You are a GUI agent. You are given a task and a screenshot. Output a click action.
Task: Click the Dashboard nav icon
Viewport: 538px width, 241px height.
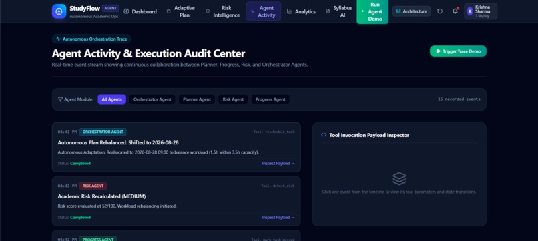[126, 11]
